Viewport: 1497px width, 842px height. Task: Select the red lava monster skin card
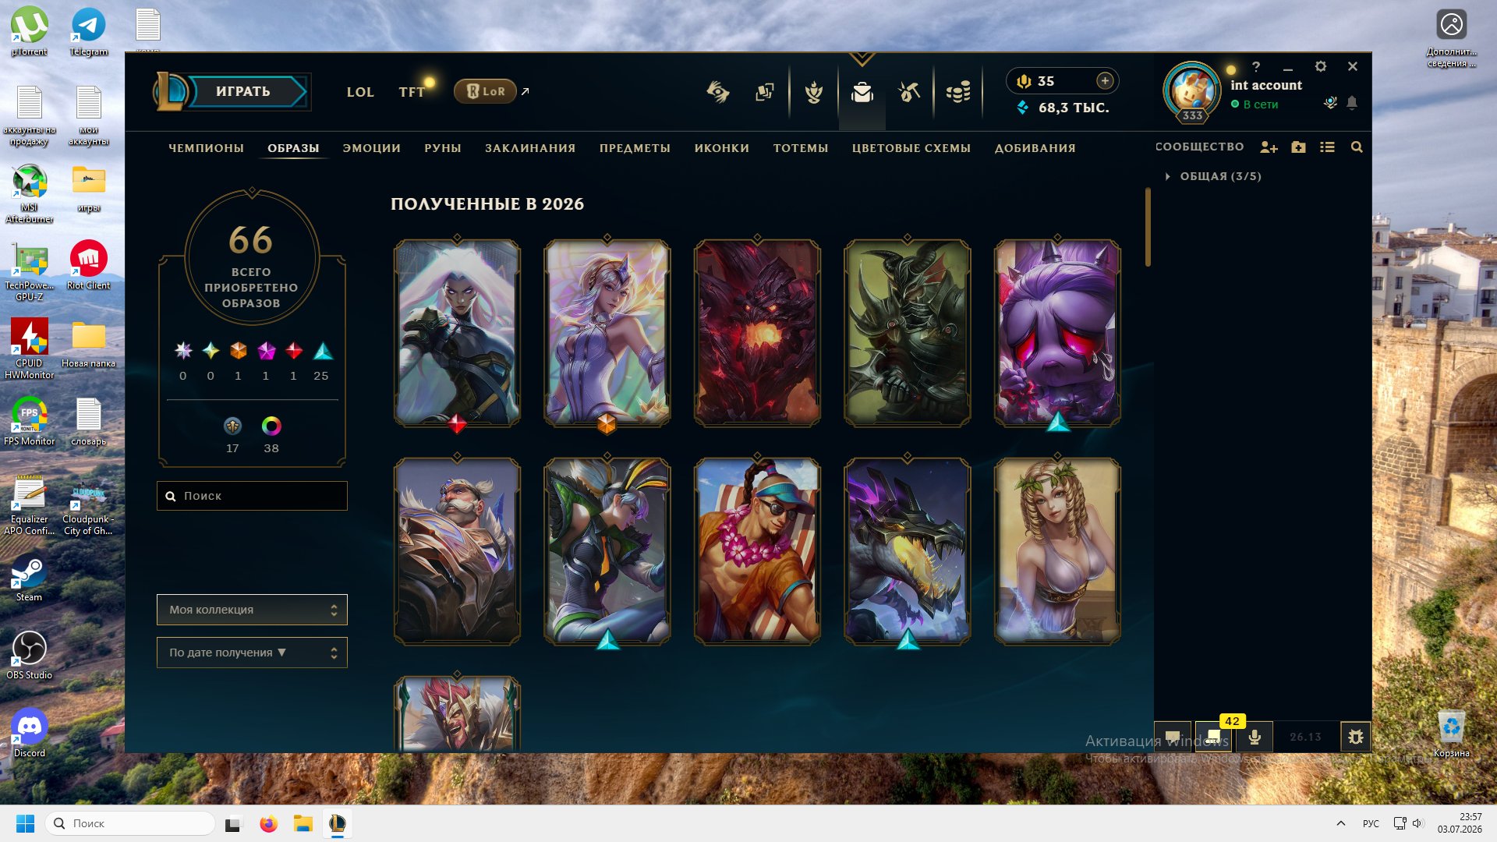757,333
